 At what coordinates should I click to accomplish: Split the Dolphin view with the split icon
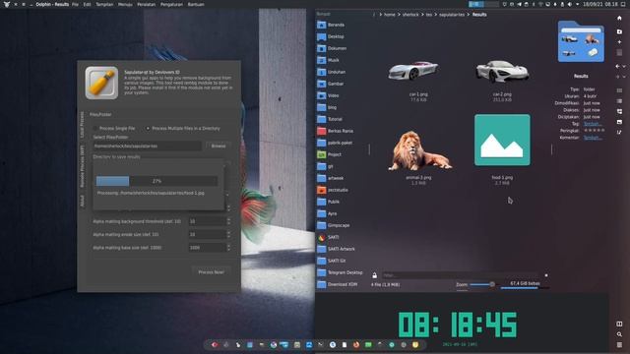(619, 324)
